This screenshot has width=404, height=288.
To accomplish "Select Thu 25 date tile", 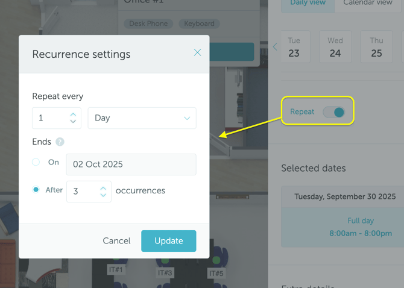I will pyautogui.click(x=376, y=47).
